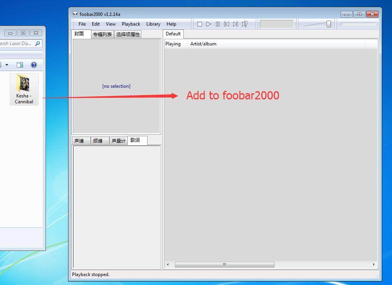The height and width of the screenshot is (285, 392).
Task: Open the Playback menu
Action: (x=131, y=24)
